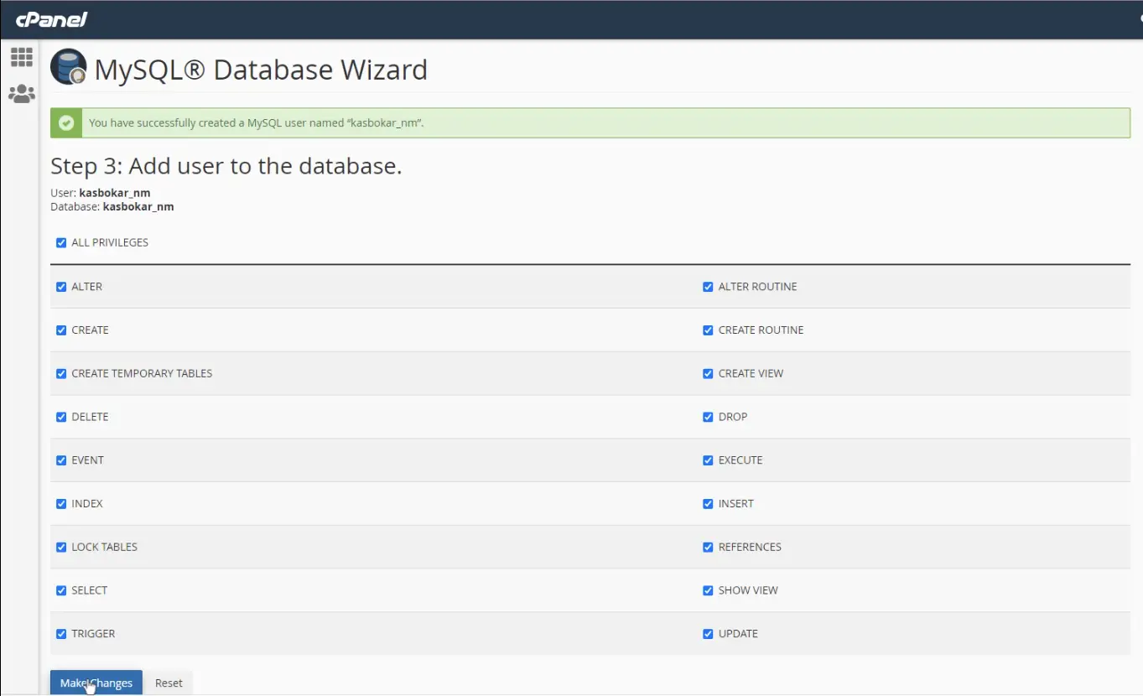Uncheck the CREATE privilege
1143x696 pixels.
61,330
